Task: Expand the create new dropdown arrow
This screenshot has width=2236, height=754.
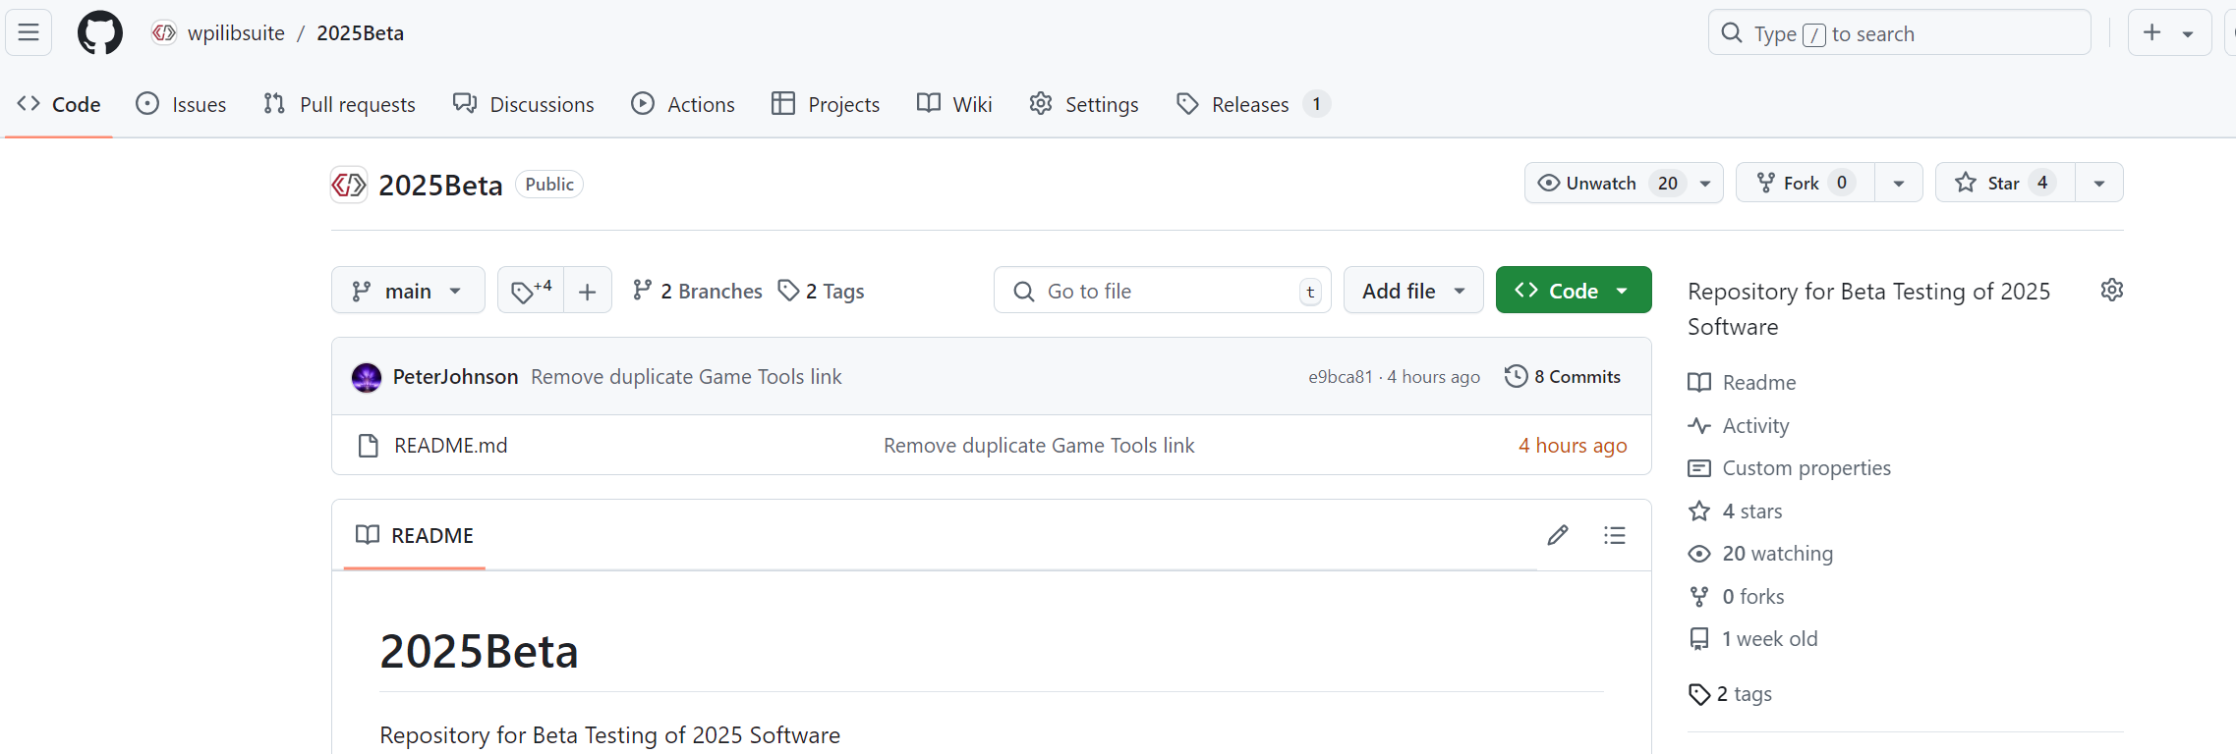Action: 2189,32
